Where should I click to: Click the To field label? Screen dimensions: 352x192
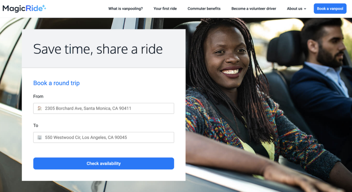click(x=36, y=125)
